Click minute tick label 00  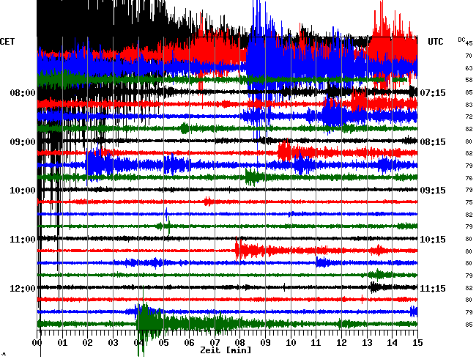click(37, 342)
